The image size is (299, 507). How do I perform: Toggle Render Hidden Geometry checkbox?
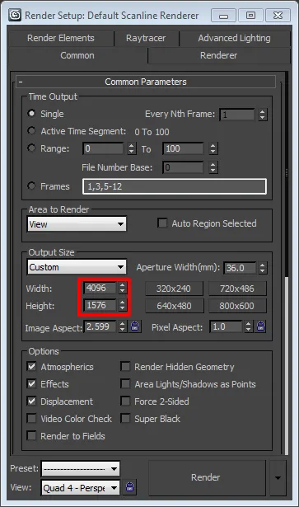(x=125, y=366)
